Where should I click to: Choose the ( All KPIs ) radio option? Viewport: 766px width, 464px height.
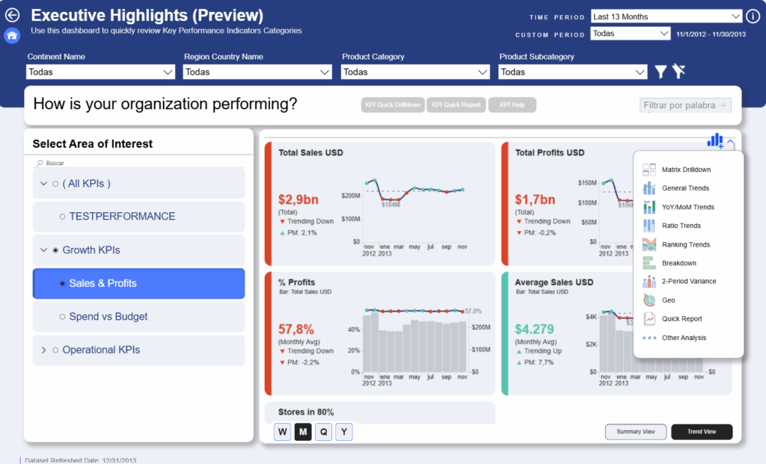click(55, 184)
